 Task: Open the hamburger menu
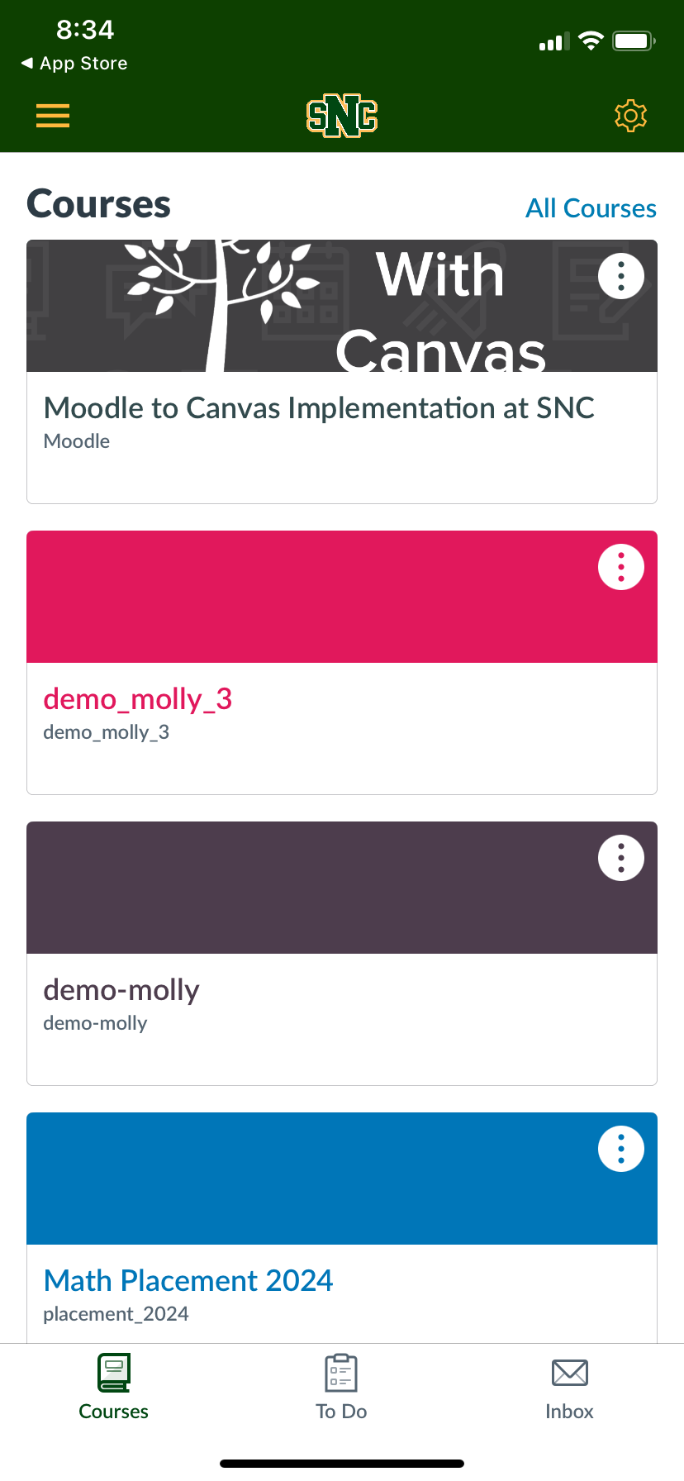(53, 116)
